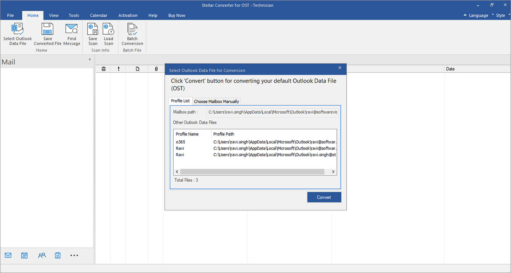Image resolution: width=511 pixels, height=273 pixels.
Task: Select the o365 profile row
Action: pyautogui.click(x=255, y=142)
